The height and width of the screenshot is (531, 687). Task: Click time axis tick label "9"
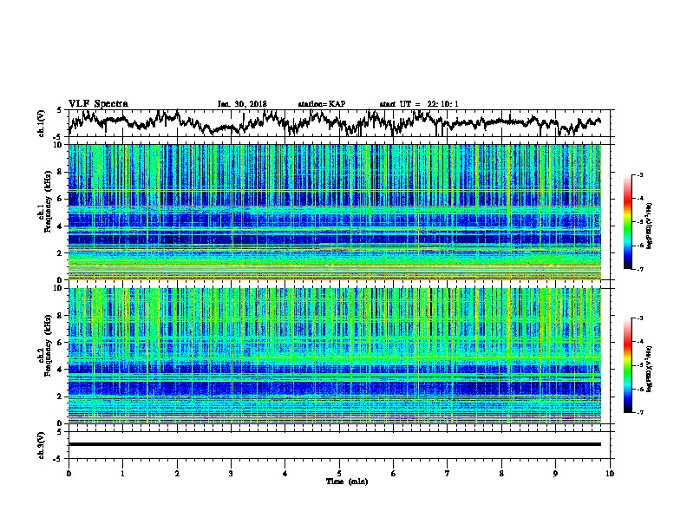click(555, 474)
